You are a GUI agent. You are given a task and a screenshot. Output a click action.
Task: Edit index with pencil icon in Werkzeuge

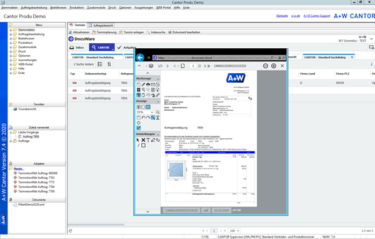(143, 84)
